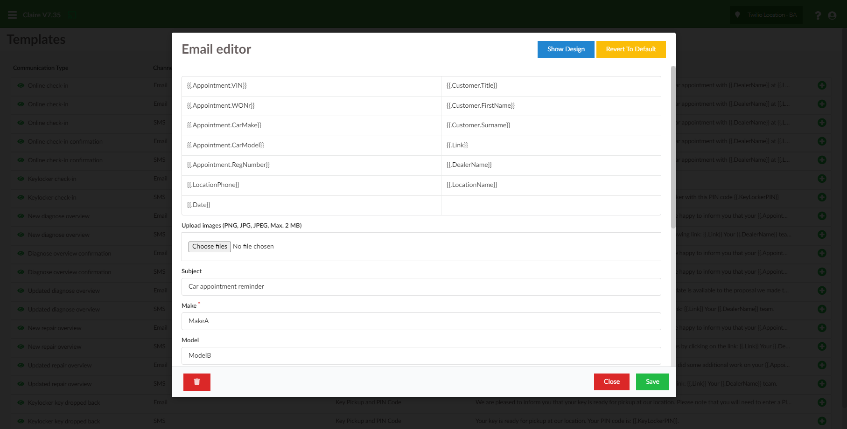The width and height of the screenshot is (847, 429).
Task: Save the email template
Action: 652,382
